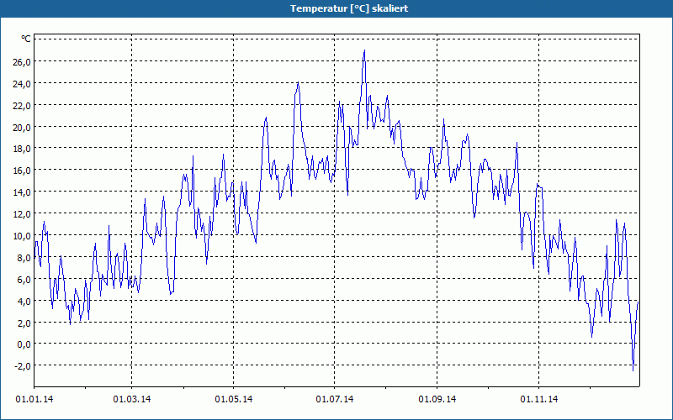The width and height of the screenshot is (673, 420).
Task: Select the -2,0 y-axis label
Action: [x=21, y=366]
